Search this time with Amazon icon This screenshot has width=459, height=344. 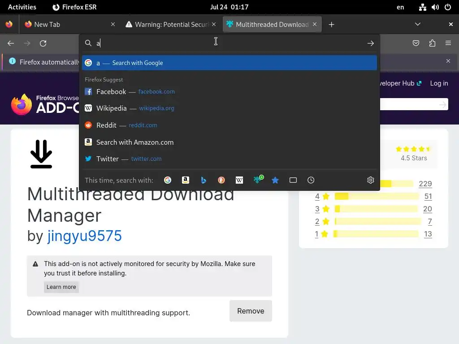tap(185, 180)
